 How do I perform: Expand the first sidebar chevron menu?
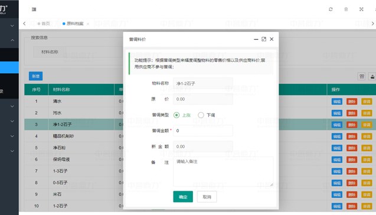[x=12, y=25]
